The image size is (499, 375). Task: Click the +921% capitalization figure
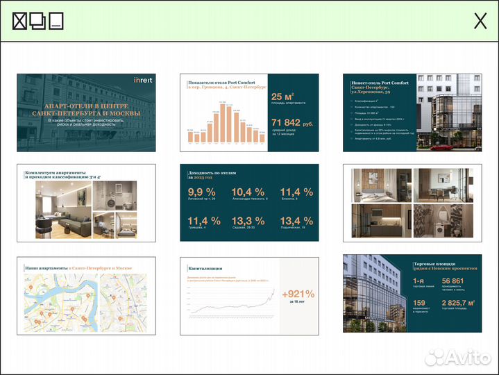pos(298,295)
